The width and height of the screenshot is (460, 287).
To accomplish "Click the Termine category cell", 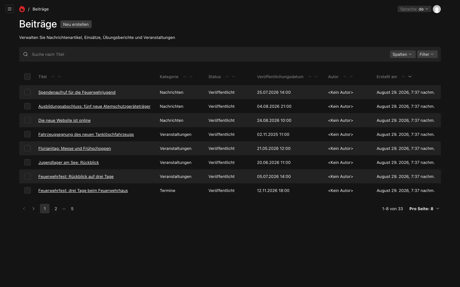I will [x=167, y=190].
